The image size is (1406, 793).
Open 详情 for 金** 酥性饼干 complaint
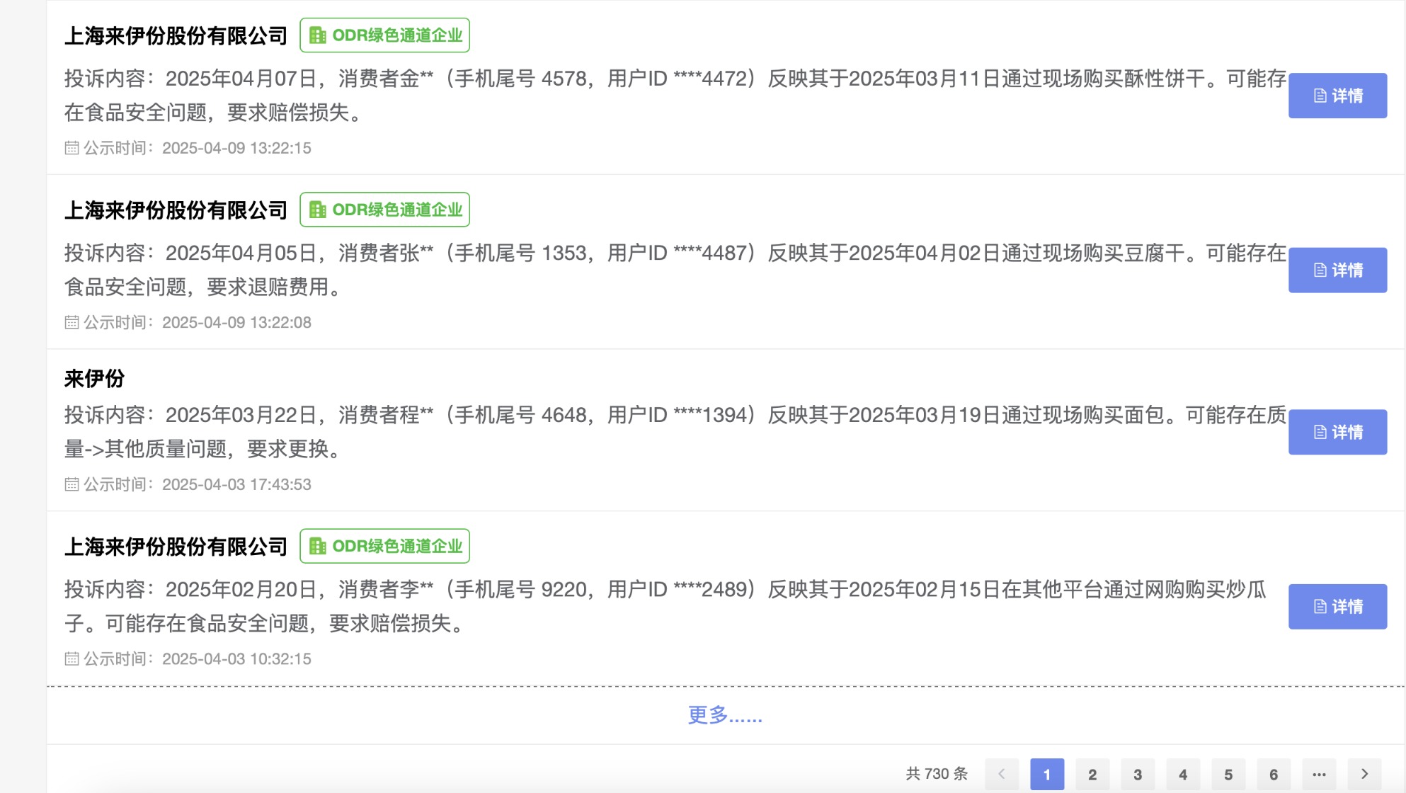1337,96
